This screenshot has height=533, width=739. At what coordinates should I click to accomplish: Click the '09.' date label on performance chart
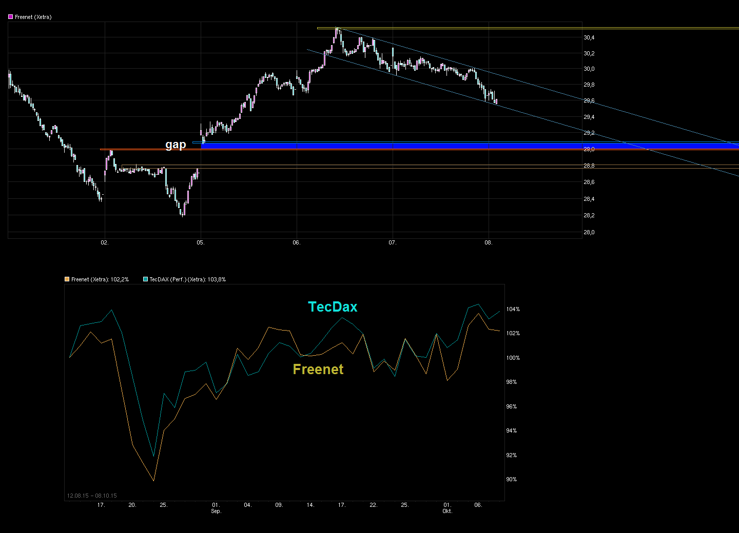[x=279, y=505]
